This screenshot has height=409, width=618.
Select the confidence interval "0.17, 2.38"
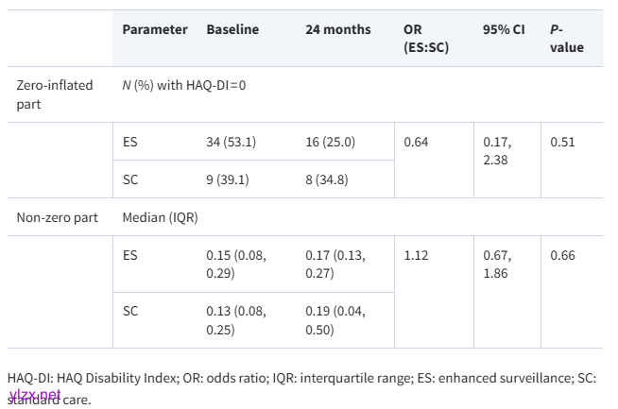(497, 150)
